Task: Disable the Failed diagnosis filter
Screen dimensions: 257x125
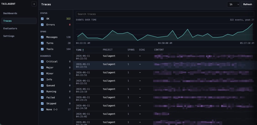Action: [x=42, y=98]
